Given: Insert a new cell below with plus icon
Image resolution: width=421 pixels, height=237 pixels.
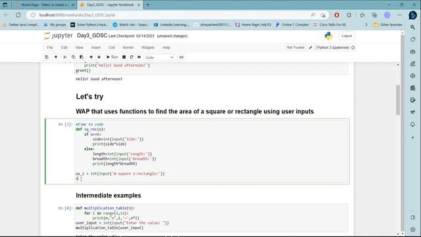Looking at the screenshot, I should coord(56,57).
